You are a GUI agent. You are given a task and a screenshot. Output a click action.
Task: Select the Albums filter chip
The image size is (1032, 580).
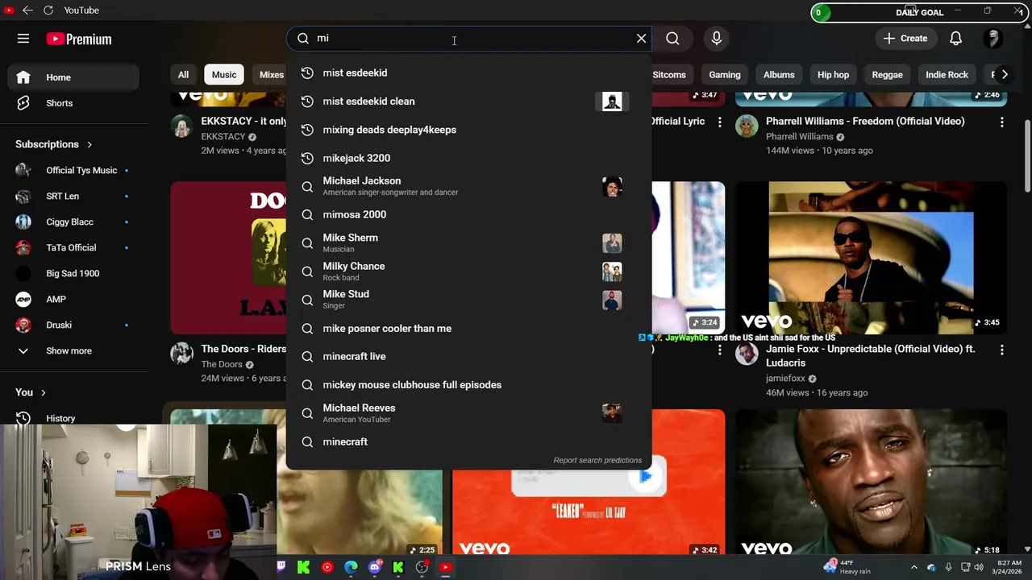[x=779, y=75]
